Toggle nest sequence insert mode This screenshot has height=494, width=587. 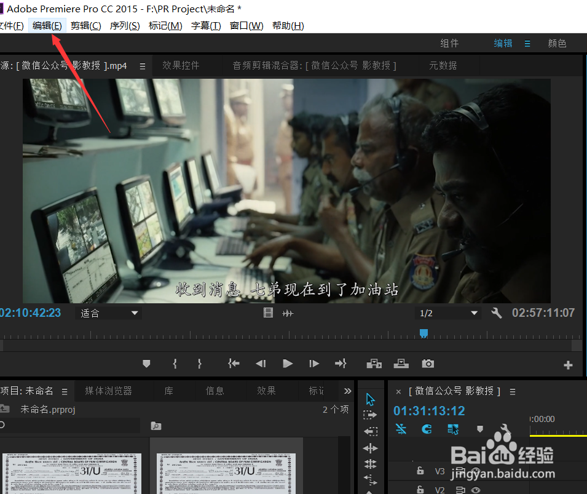pyautogui.click(x=401, y=429)
